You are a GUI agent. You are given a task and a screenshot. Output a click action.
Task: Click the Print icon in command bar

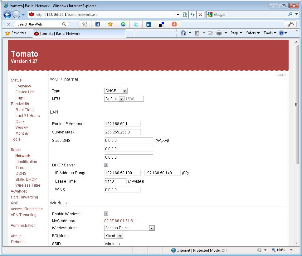(x=219, y=33)
